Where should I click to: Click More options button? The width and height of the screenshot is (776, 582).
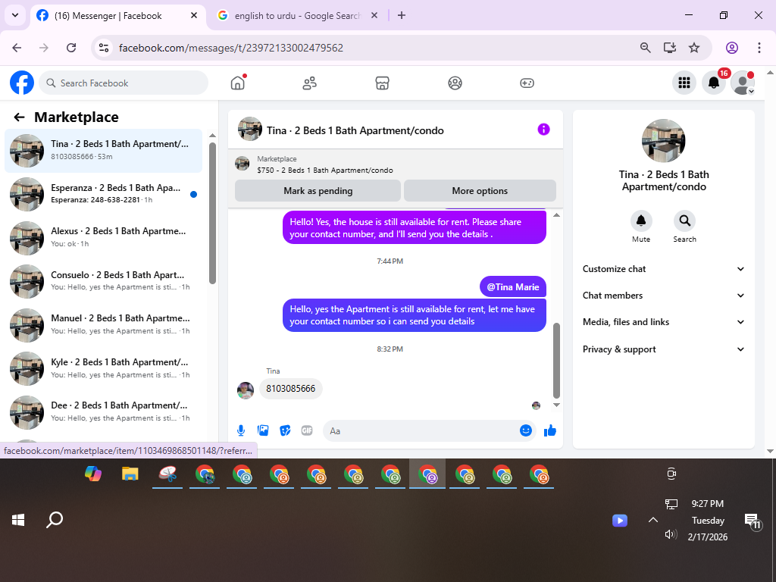point(480,191)
